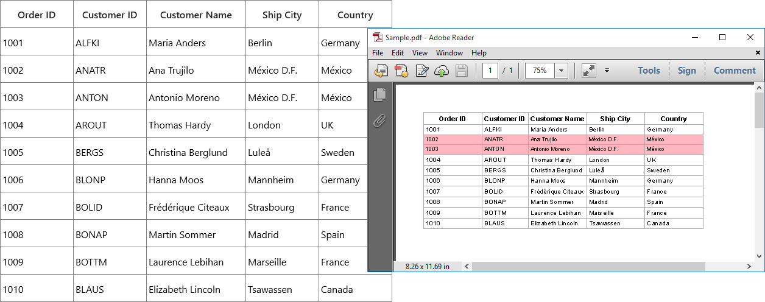Select grid cell 'Laurence Lebihan' in background grid
The width and height of the screenshot is (765, 302).
click(196, 262)
